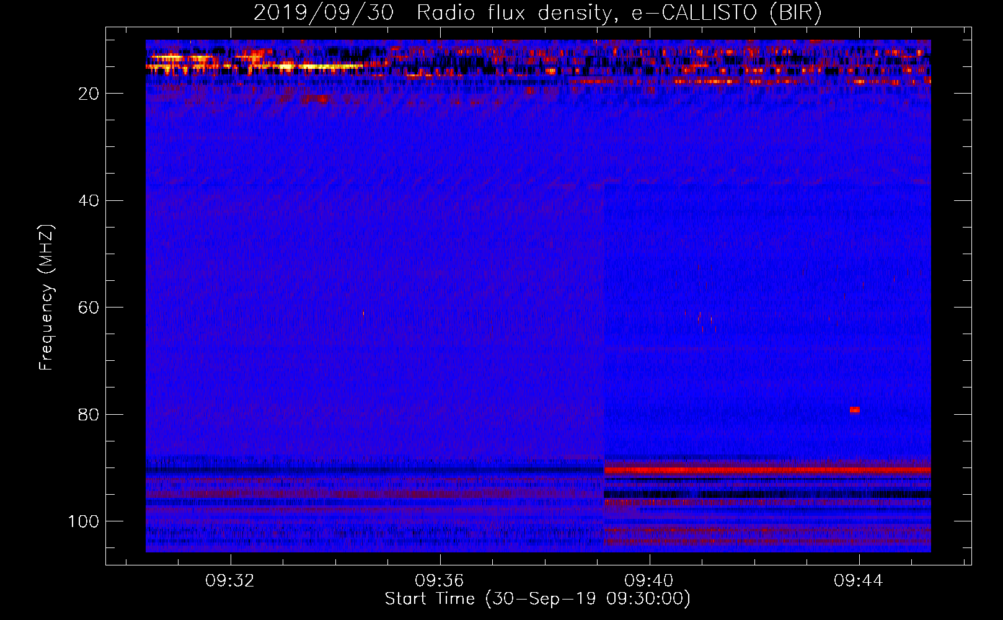
Task: Click the 'Start Time (30-Sep-19 09:30:00)' label
Action: pos(537,599)
